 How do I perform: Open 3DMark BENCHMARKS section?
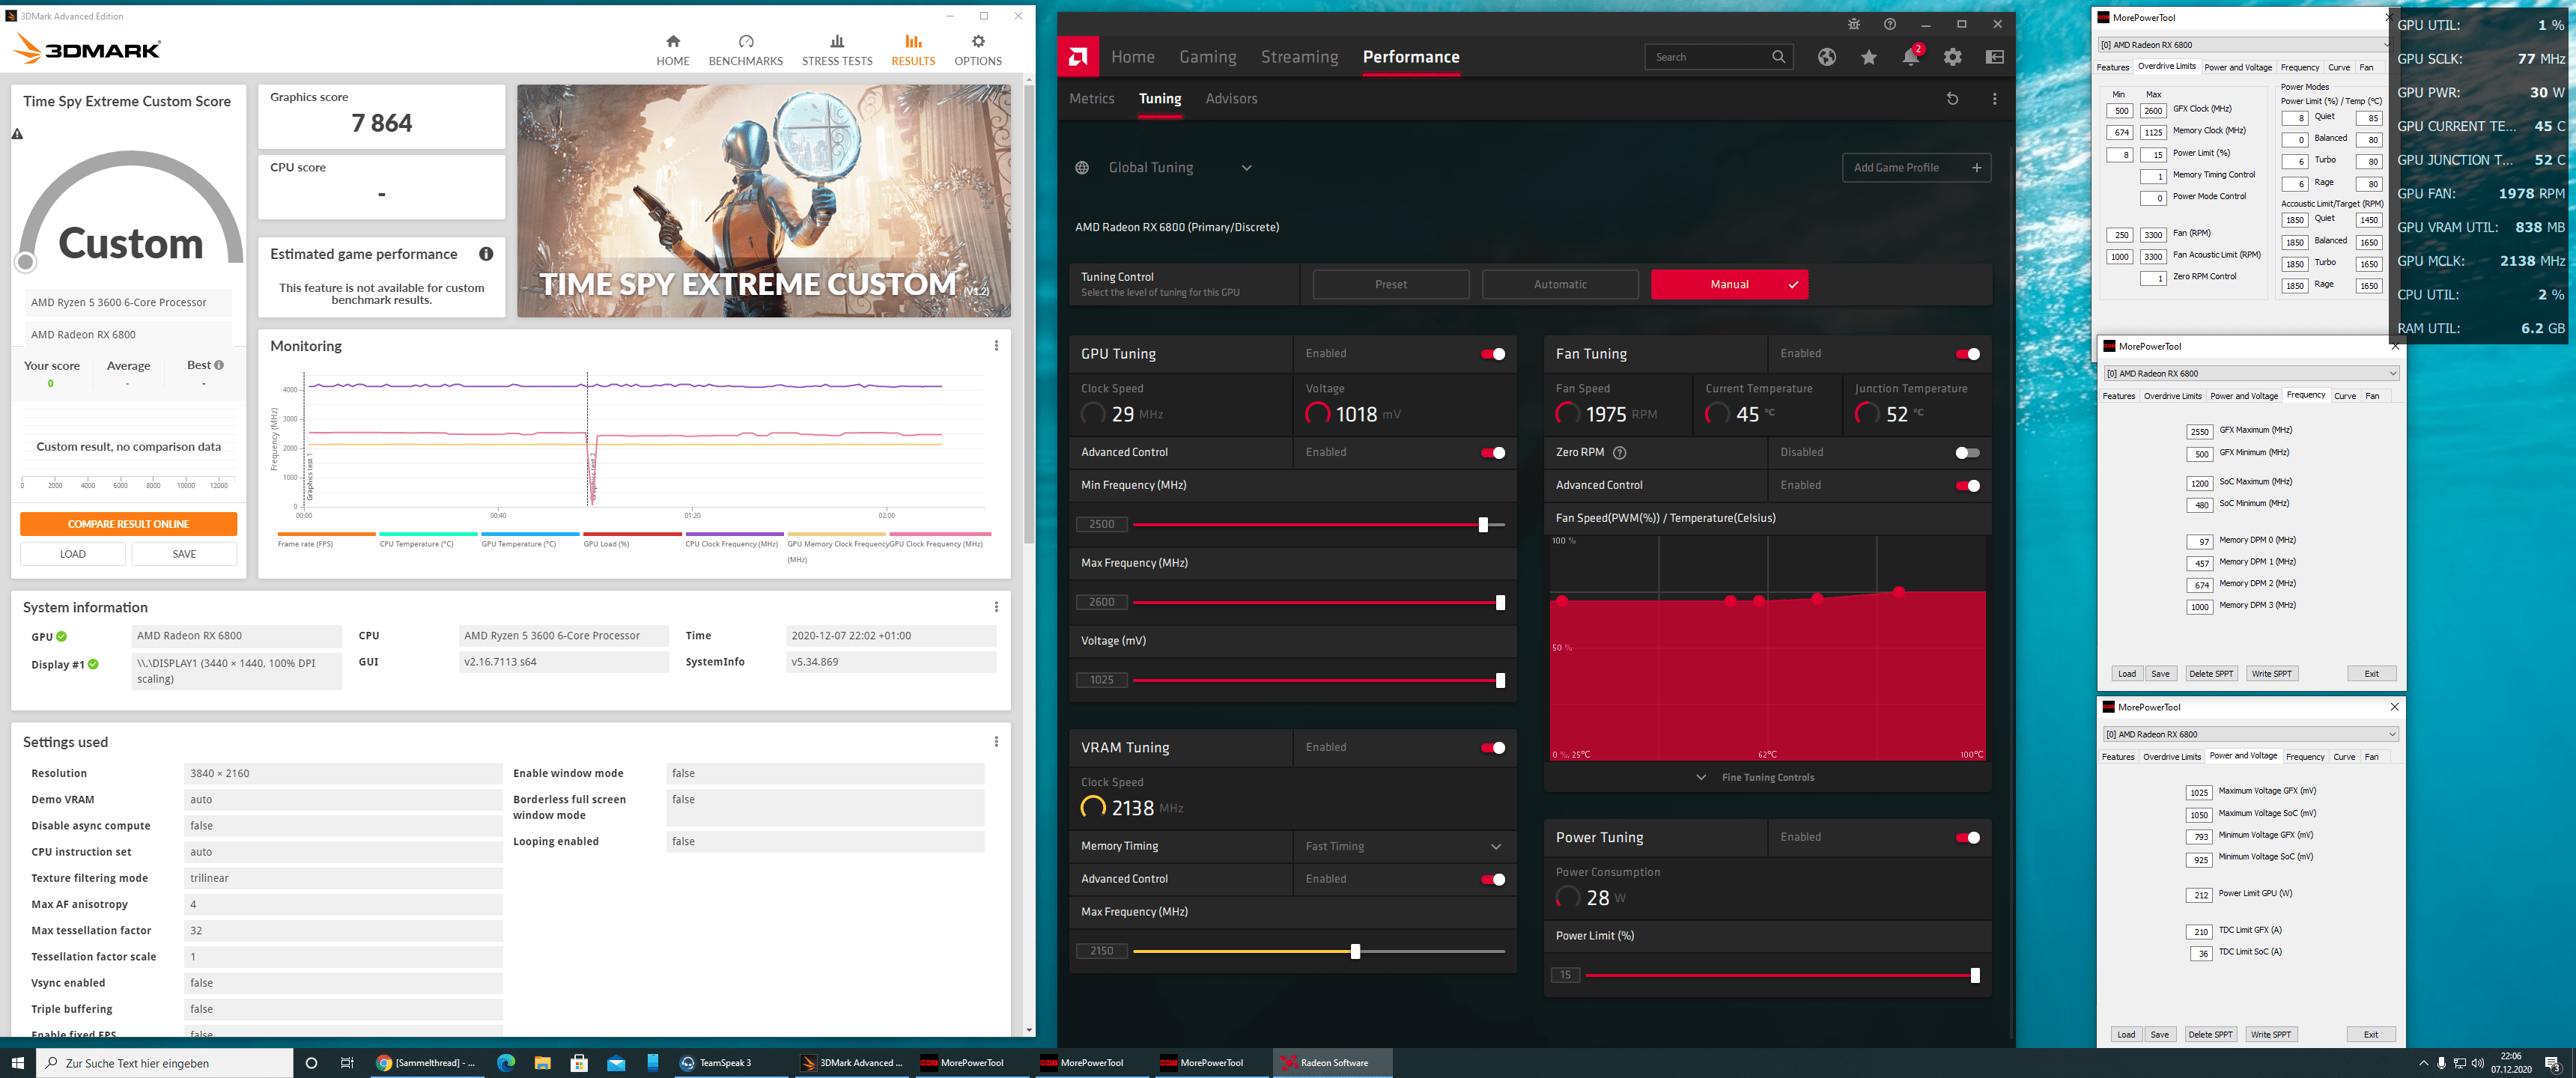pos(745,50)
